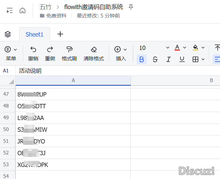The width and height of the screenshot is (220, 179).
Task: Click the home icon in header
Action: (23, 10)
